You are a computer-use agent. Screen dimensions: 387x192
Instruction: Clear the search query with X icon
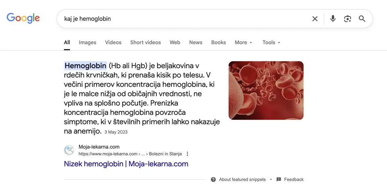pos(315,19)
